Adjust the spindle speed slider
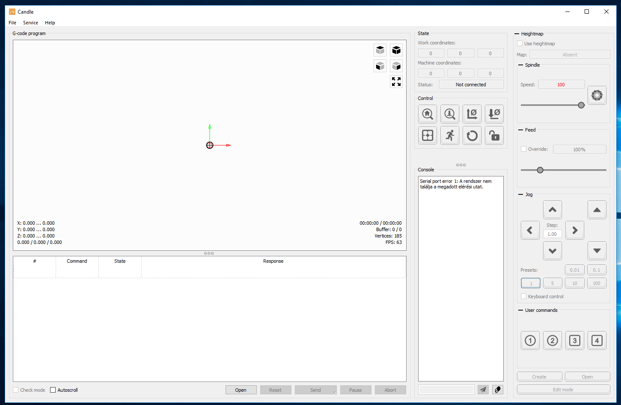 [581, 105]
